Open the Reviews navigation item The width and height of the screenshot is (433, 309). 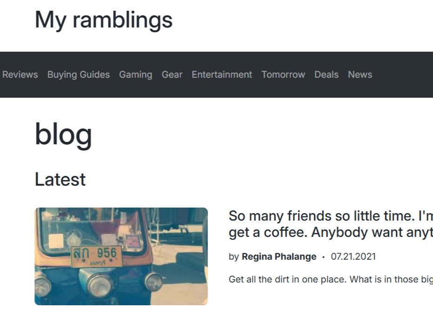pyautogui.click(x=20, y=74)
